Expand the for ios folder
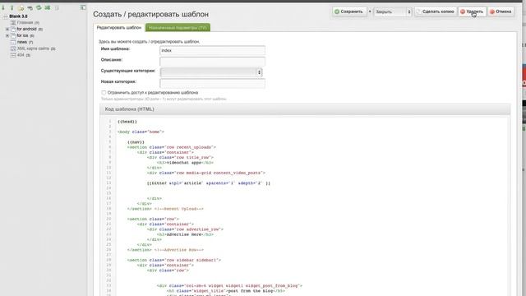The image size is (526, 296). pos(7,35)
